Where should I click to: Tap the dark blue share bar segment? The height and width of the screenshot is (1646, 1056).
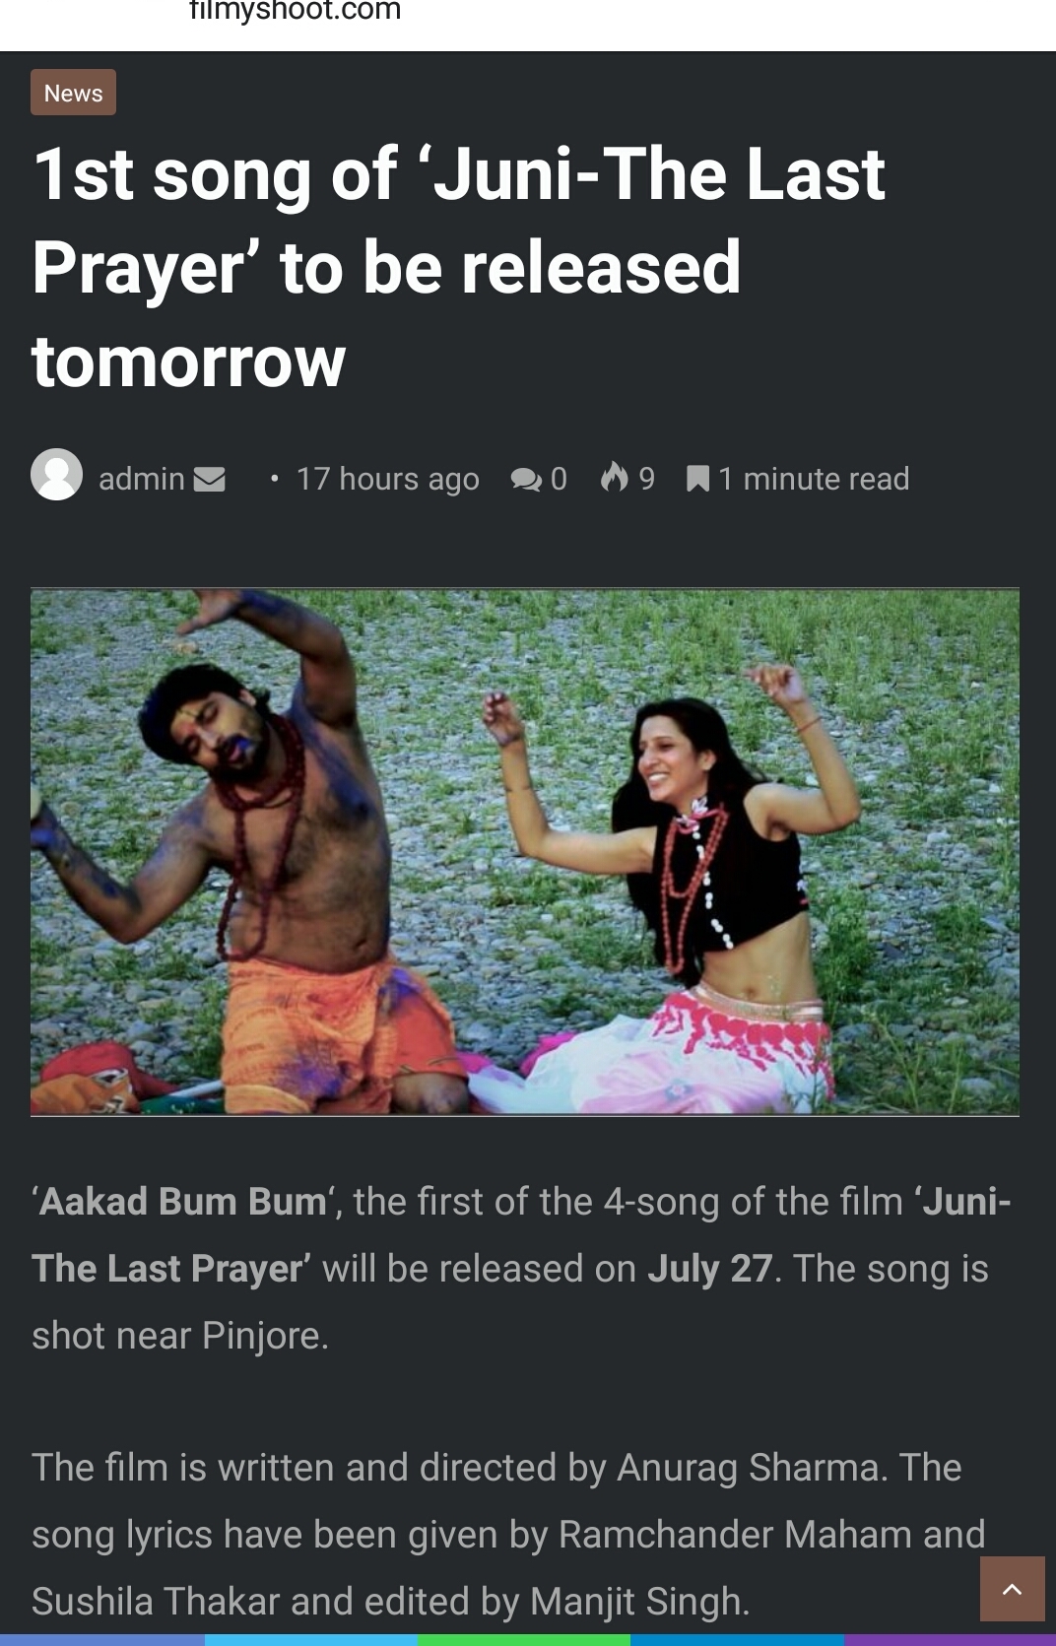click(737, 1640)
